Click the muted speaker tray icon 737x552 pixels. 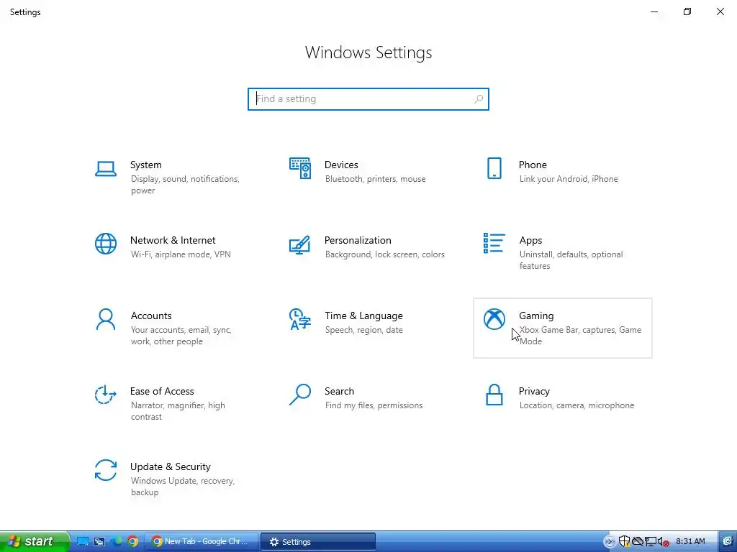tap(663, 542)
